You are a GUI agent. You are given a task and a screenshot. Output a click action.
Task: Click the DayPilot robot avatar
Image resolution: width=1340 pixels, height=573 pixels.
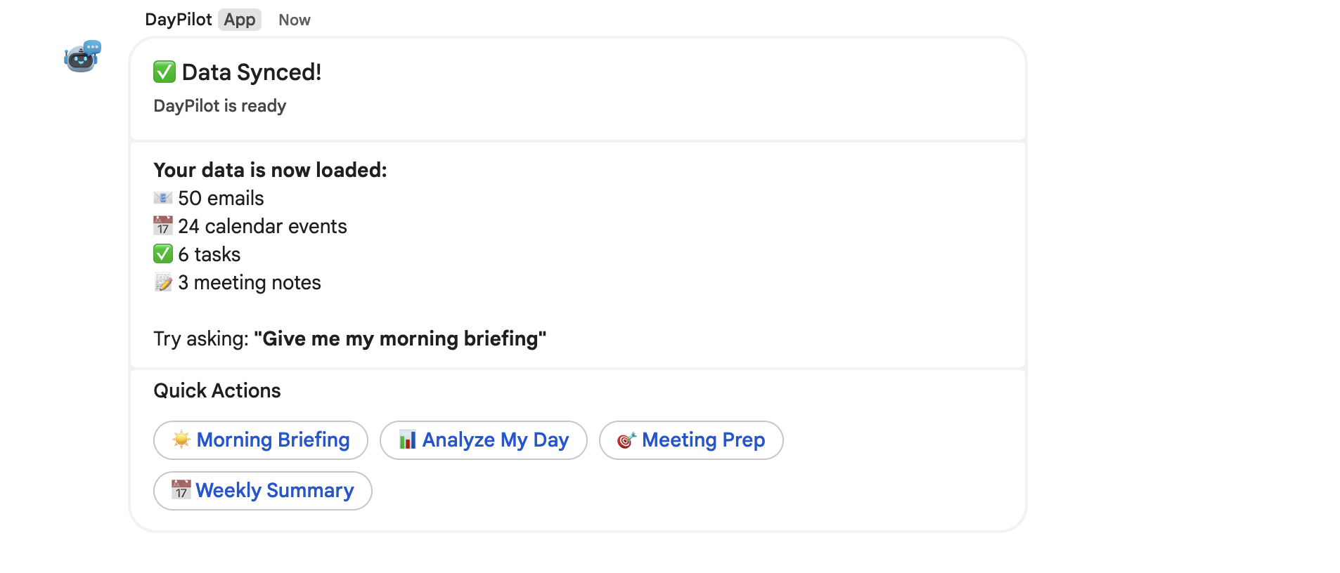click(82, 57)
